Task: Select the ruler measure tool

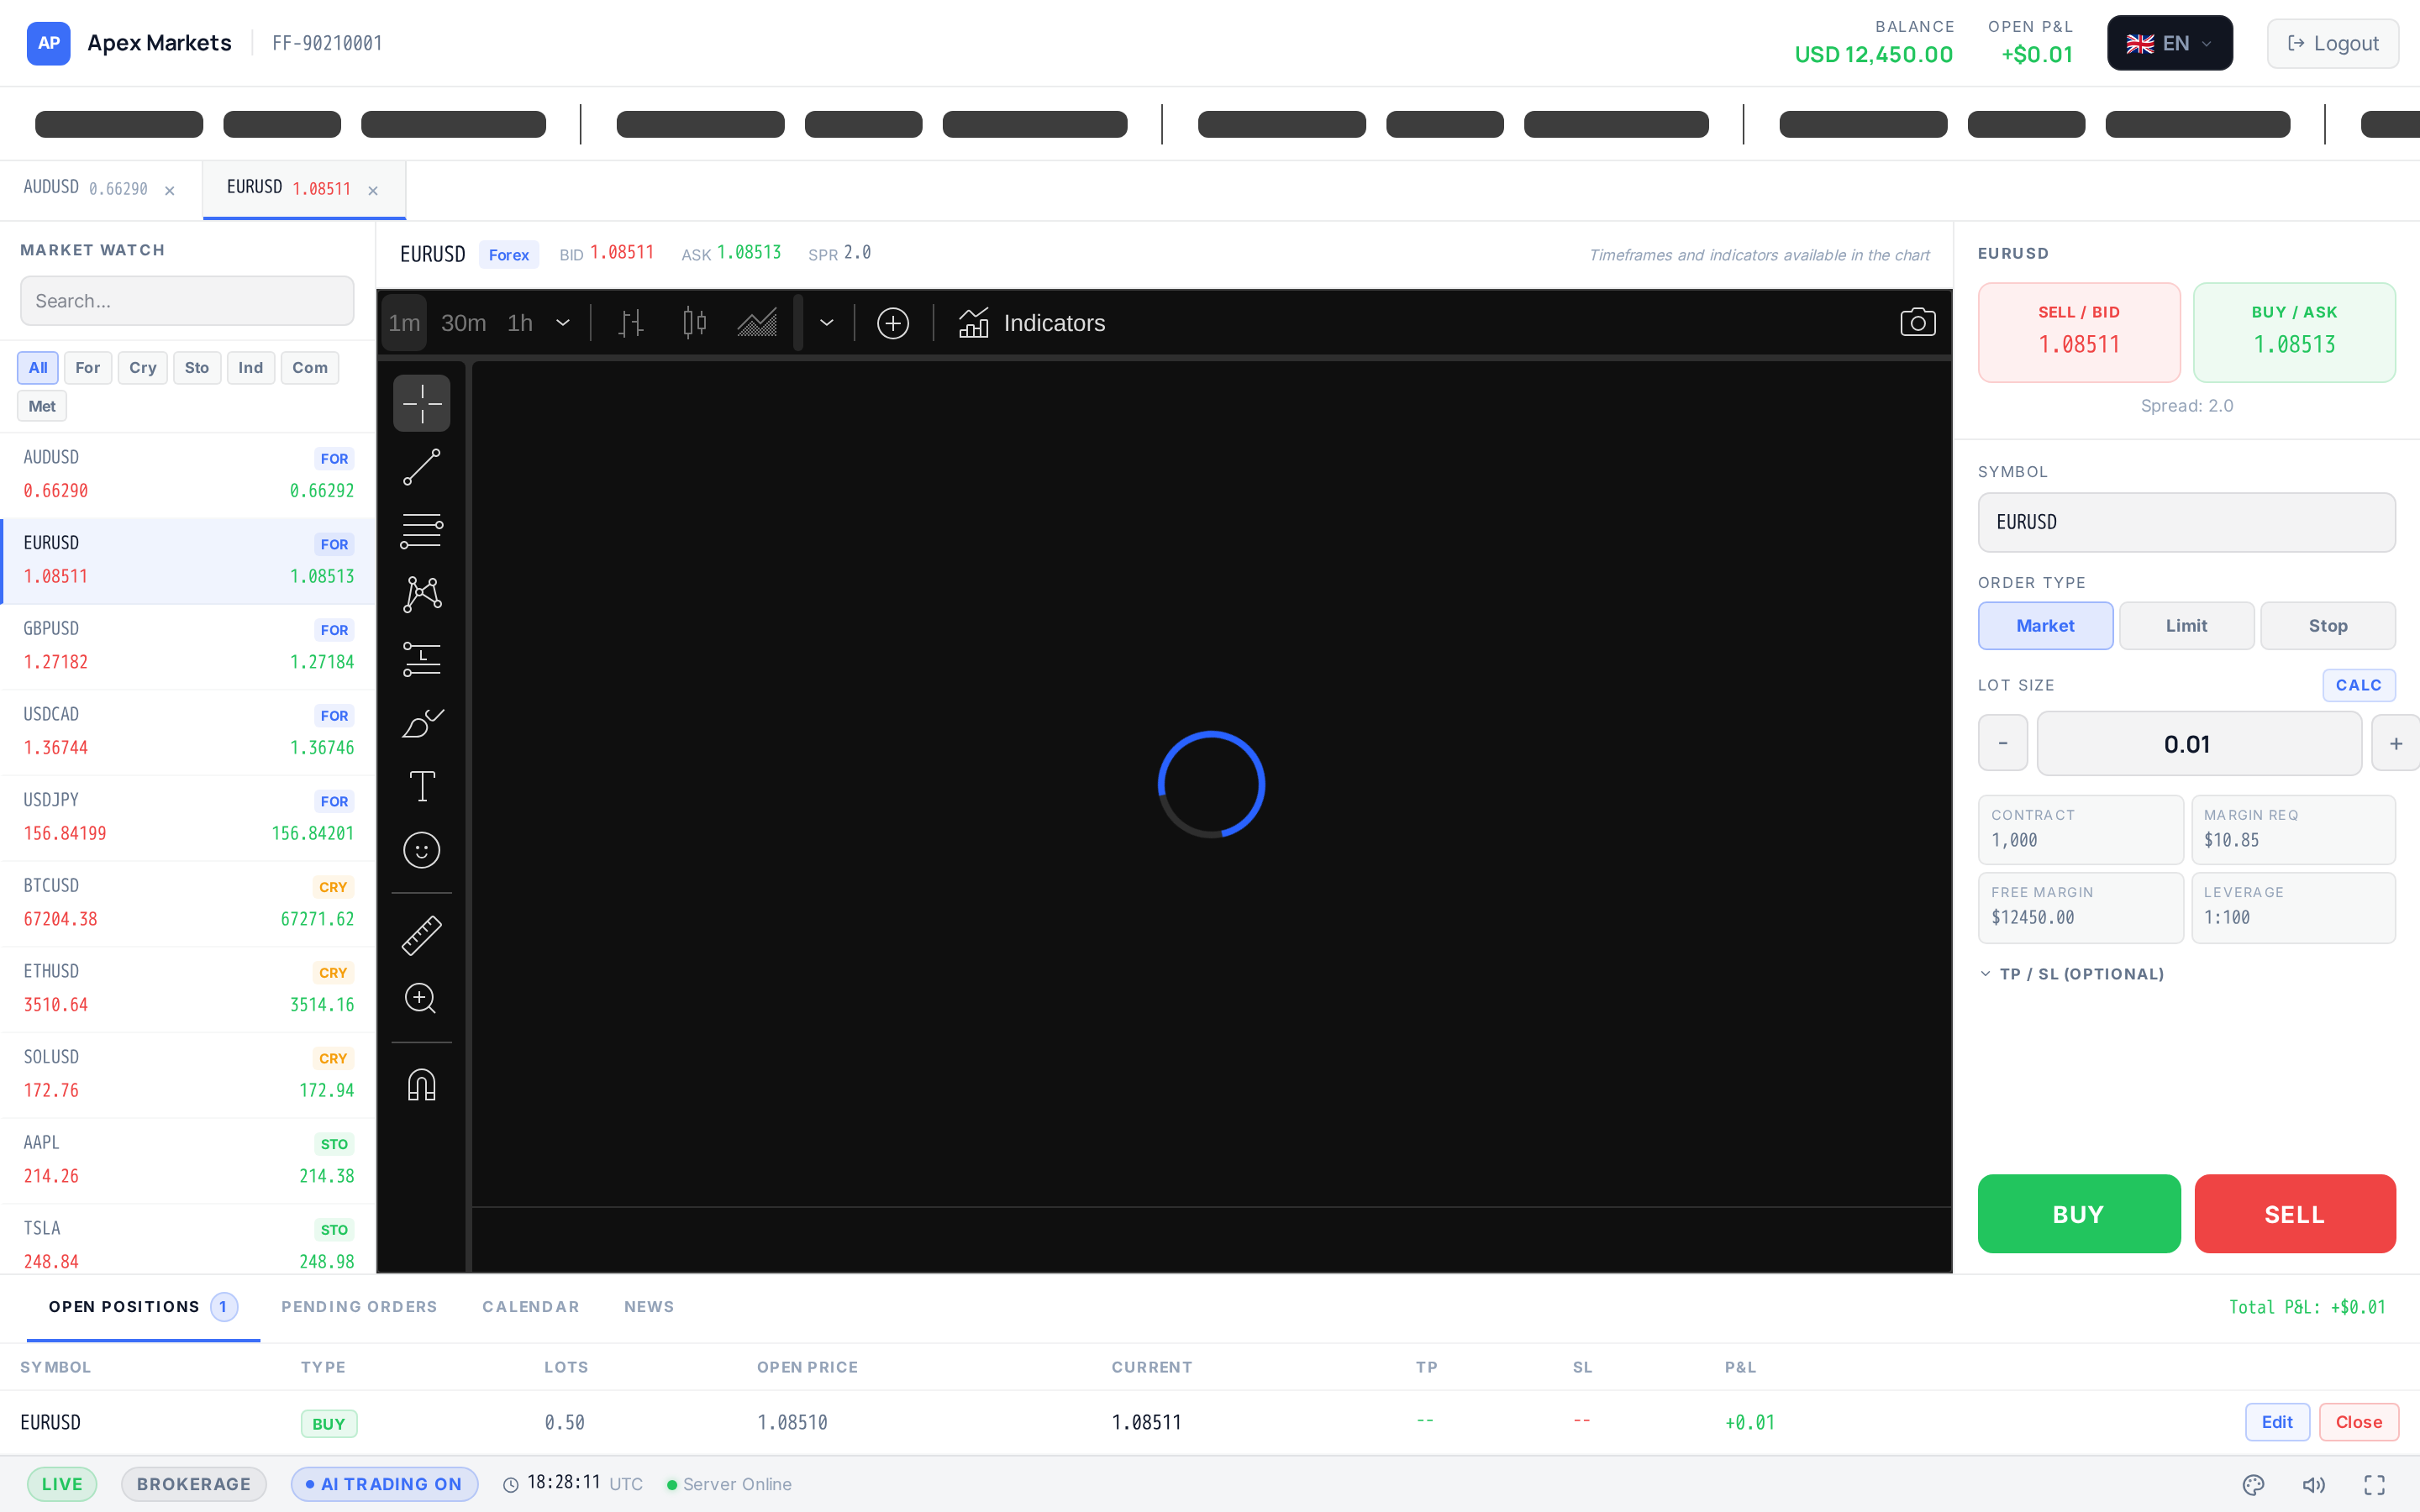Action: tap(421, 935)
